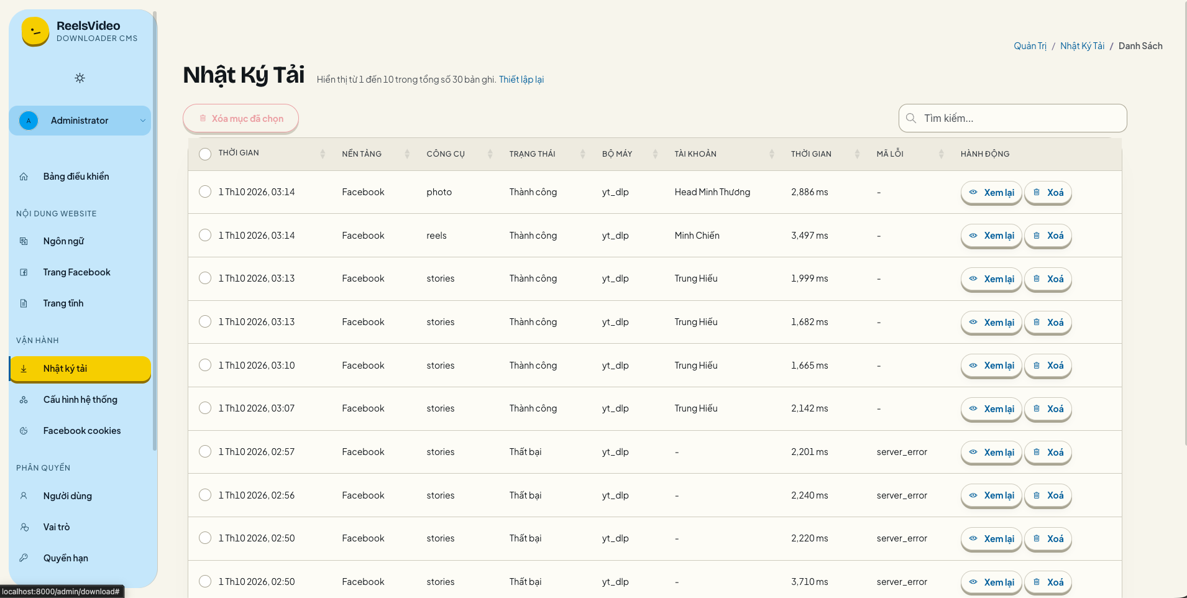Click the Ngôn ngữ translate icon

click(24, 241)
